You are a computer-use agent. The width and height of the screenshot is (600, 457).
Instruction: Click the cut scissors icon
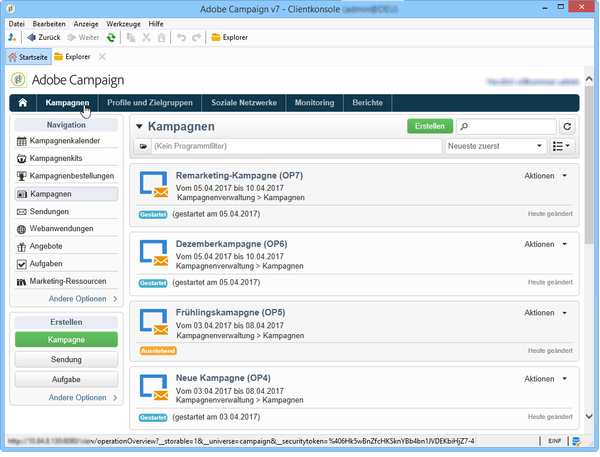pos(146,37)
